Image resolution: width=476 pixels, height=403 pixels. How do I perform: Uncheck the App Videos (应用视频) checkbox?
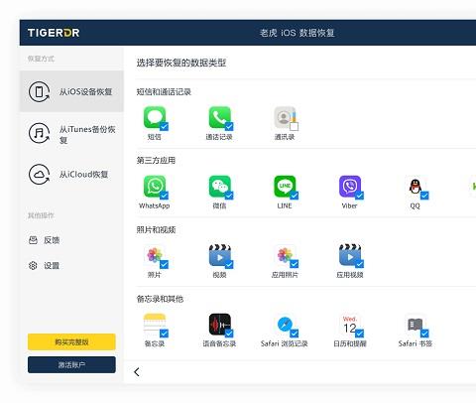(359, 264)
